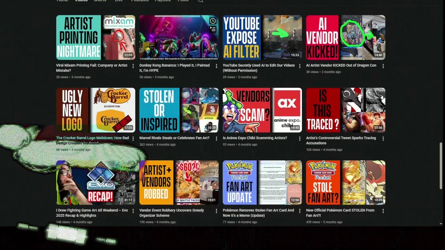Screen dimensions: 445x250
Task: Click Watch Later clock icon on Donkey Kong thumbnail
Action: click(213, 21)
